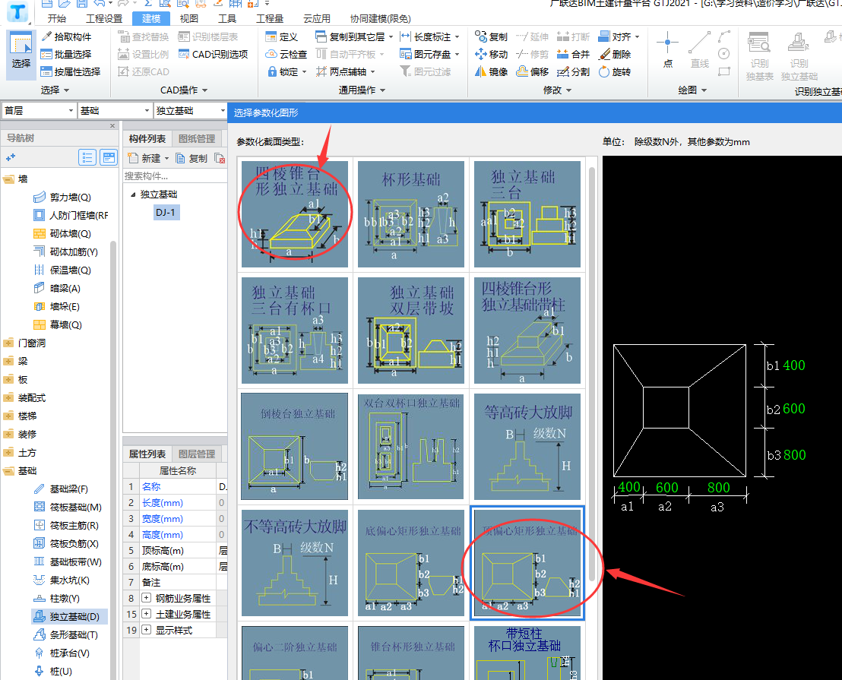Select 剪力墙(Q) in the navigation tree
Viewport: 842px width, 680px height.
(x=63, y=197)
